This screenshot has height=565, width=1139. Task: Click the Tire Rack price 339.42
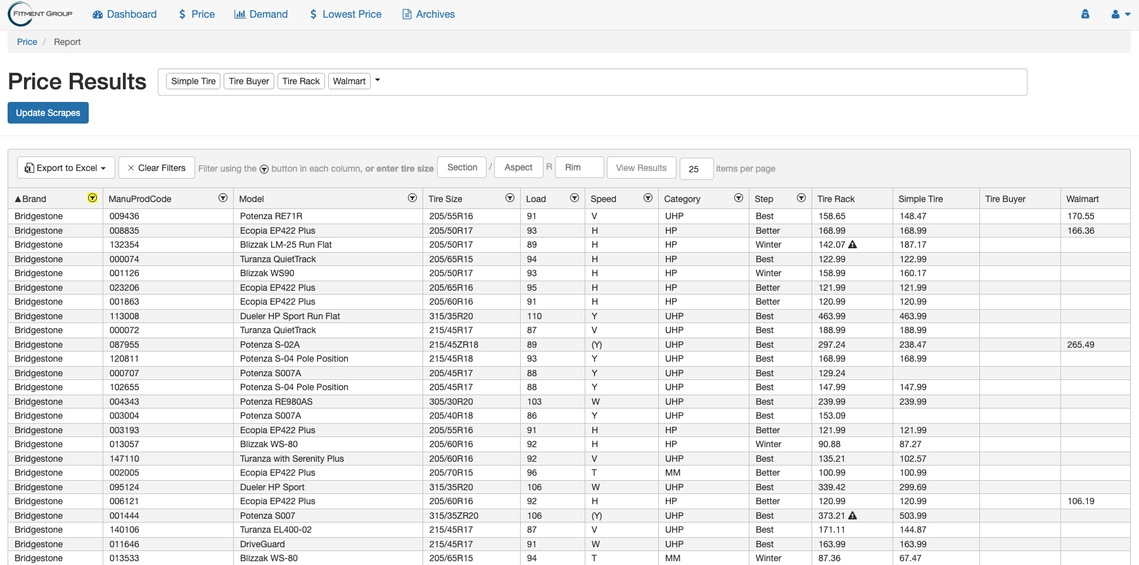click(x=832, y=487)
